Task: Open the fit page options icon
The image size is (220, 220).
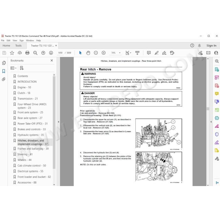Action: click(x=128, y=53)
